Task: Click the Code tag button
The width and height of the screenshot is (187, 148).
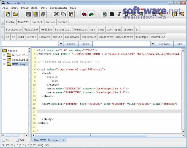Action: [101, 29]
